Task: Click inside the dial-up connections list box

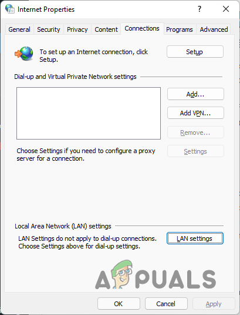Action: click(89, 113)
